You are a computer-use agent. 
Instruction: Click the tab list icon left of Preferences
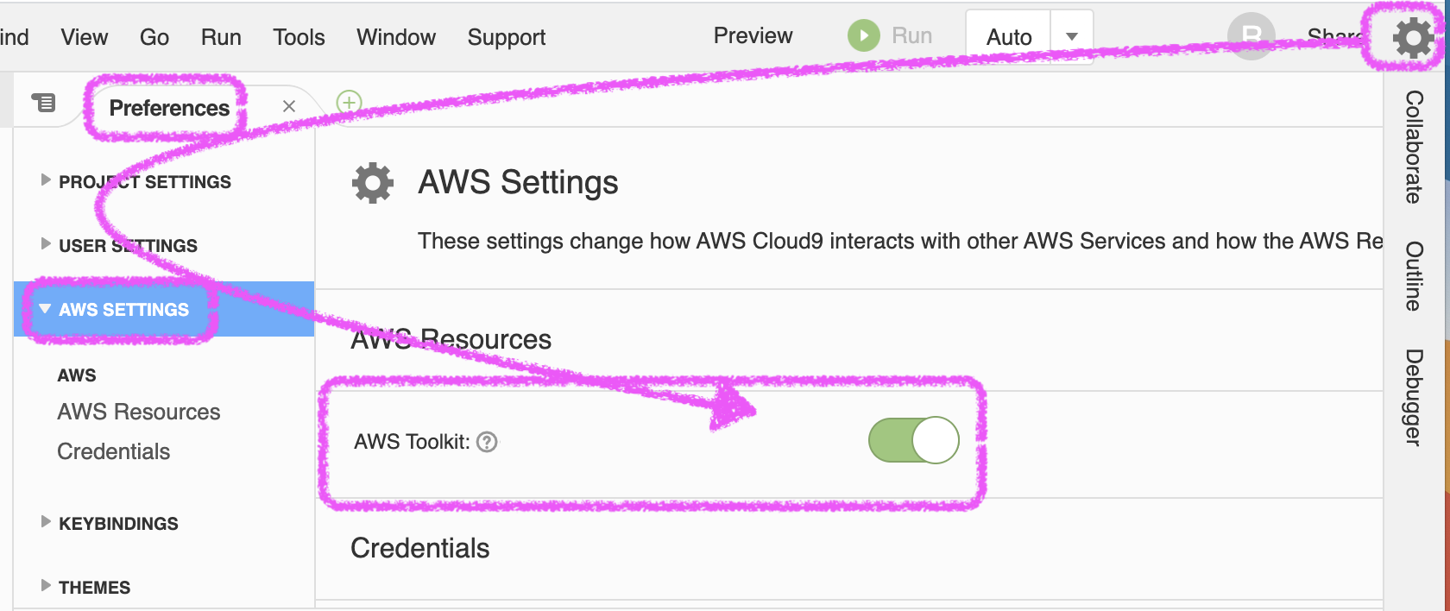point(43,104)
